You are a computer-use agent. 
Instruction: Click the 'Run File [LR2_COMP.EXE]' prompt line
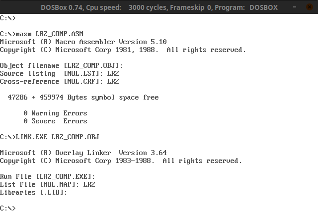[x=47, y=177]
